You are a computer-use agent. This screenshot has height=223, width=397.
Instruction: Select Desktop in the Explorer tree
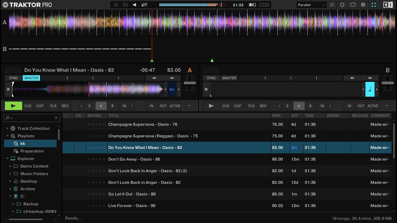click(x=29, y=181)
